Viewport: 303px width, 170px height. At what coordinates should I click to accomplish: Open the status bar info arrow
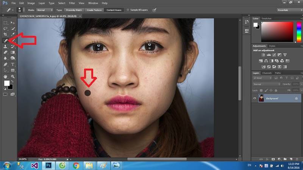(67, 159)
